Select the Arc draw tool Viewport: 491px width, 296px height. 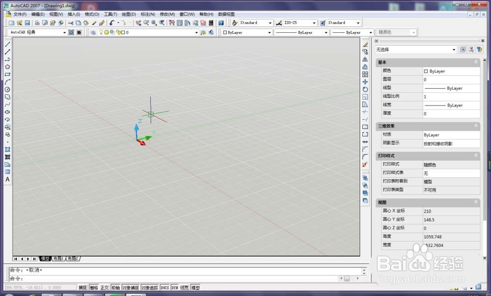(7, 82)
